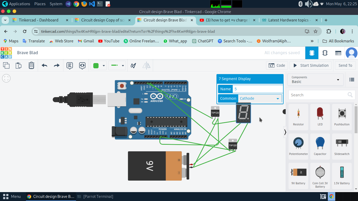
Task: Click the Delete (trash) tool
Action: pos(31,65)
